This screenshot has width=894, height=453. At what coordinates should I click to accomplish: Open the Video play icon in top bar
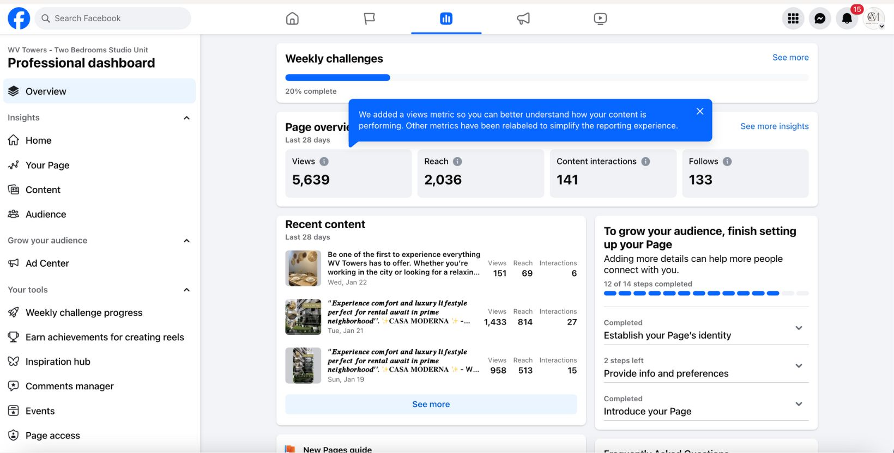pyautogui.click(x=600, y=19)
